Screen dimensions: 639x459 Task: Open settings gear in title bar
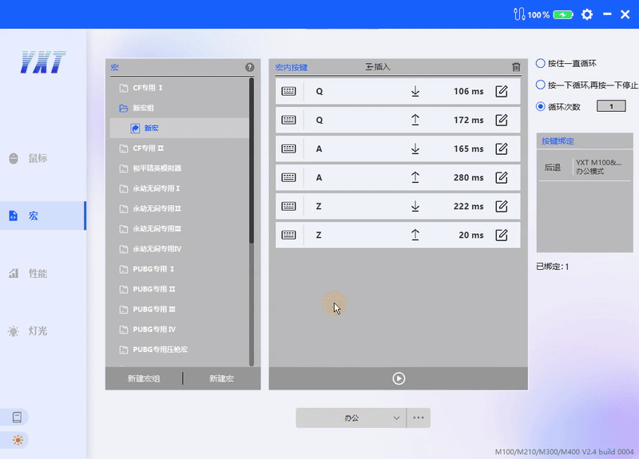click(x=587, y=14)
